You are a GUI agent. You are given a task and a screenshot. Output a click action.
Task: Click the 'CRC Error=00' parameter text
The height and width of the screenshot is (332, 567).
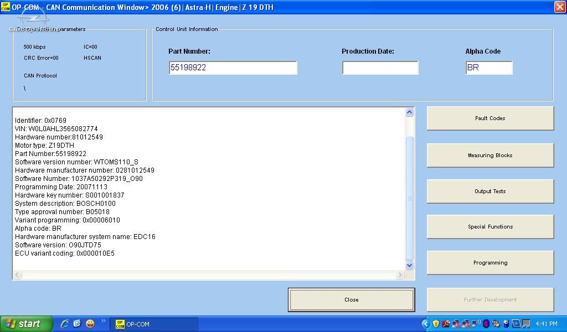tap(41, 58)
